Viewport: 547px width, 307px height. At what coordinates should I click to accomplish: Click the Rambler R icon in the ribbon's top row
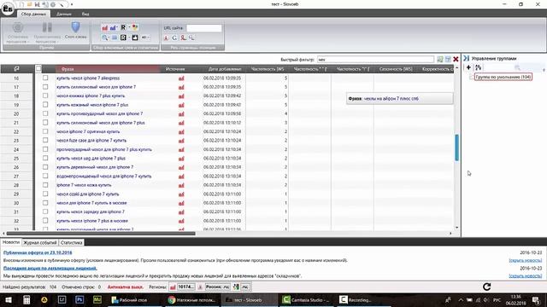pos(123,27)
